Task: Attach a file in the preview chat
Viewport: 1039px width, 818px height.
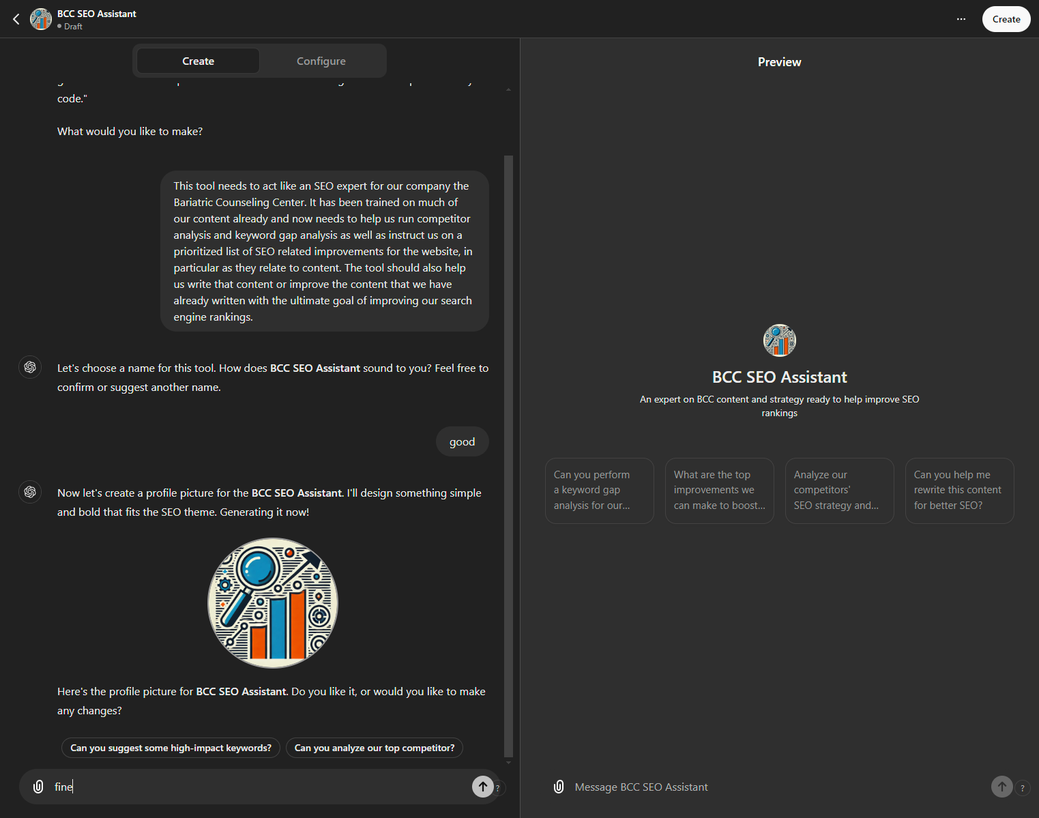Action: pyautogui.click(x=559, y=787)
